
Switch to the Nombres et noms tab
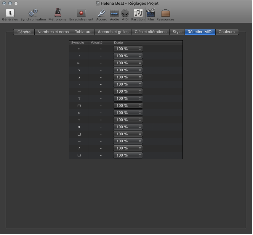tap(53, 32)
